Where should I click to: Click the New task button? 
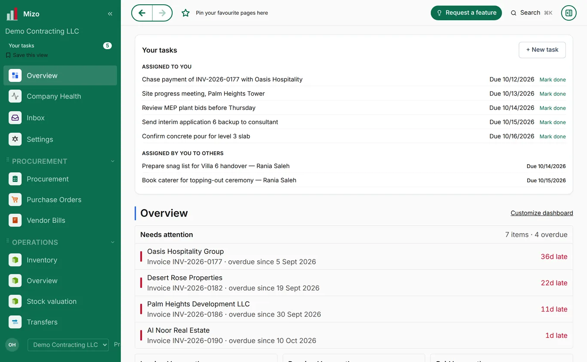click(542, 50)
